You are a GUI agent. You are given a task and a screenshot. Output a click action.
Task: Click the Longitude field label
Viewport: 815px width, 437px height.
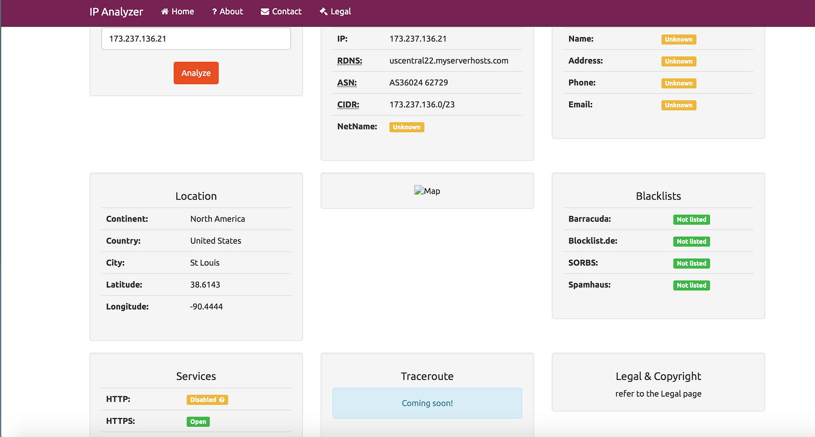tap(127, 307)
